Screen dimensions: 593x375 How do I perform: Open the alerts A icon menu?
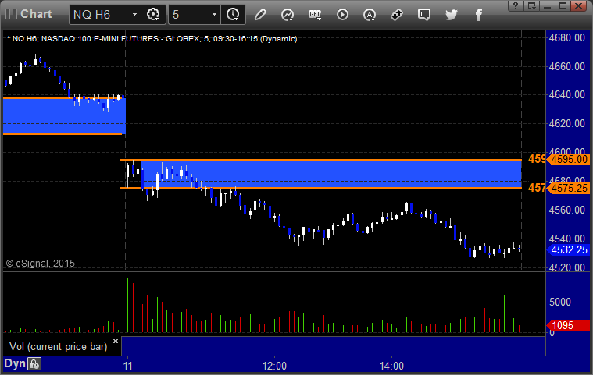tap(370, 15)
